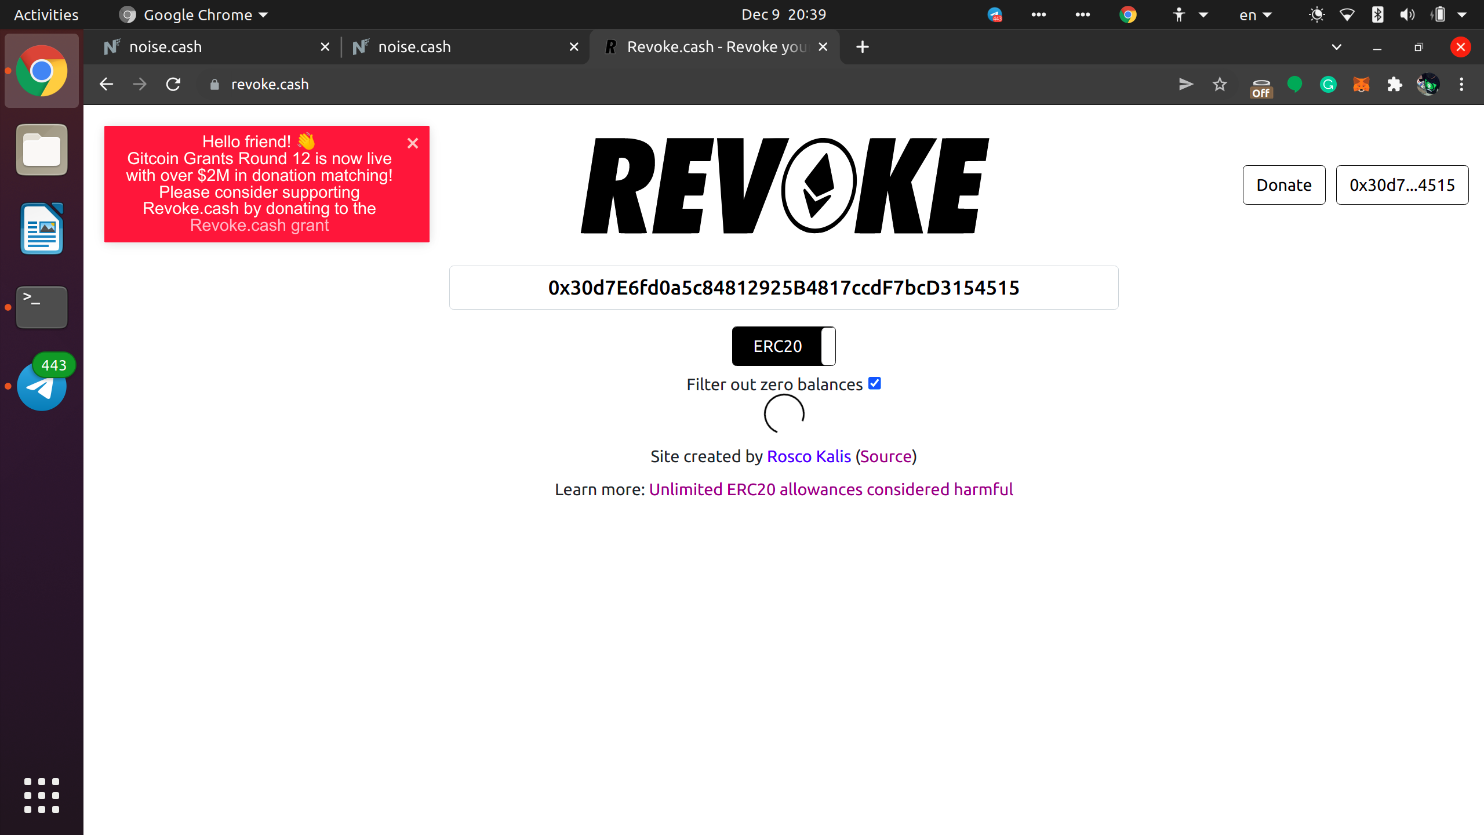Open the extension showing the Off badge
Image resolution: width=1484 pixels, height=835 pixels.
click(x=1261, y=87)
